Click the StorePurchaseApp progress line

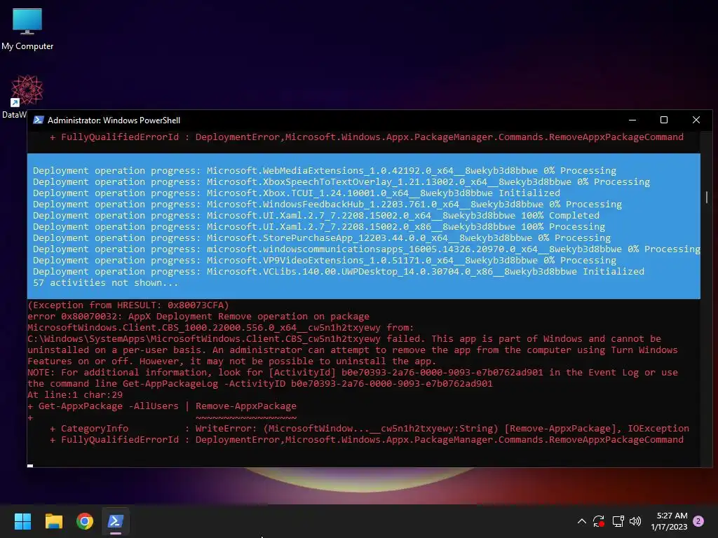(321, 238)
